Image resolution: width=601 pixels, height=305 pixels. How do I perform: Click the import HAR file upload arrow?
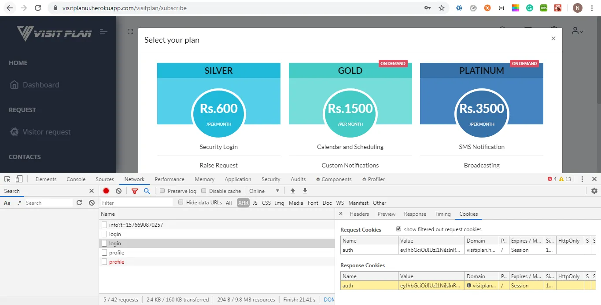tap(292, 191)
